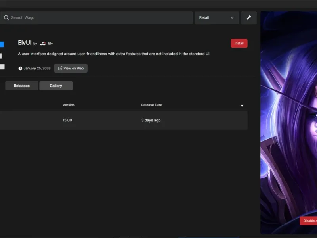Click the red Disable button on artwork

[309, 221]
